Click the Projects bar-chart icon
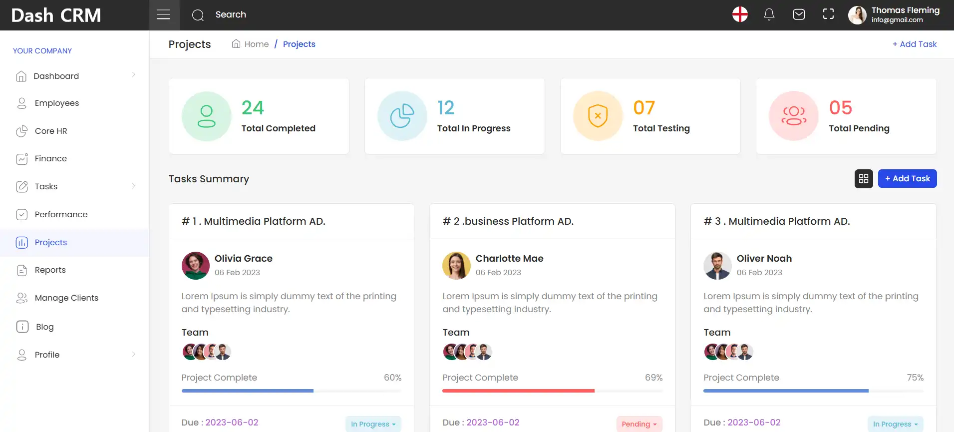The image size is (954, 432). point(21,243)
